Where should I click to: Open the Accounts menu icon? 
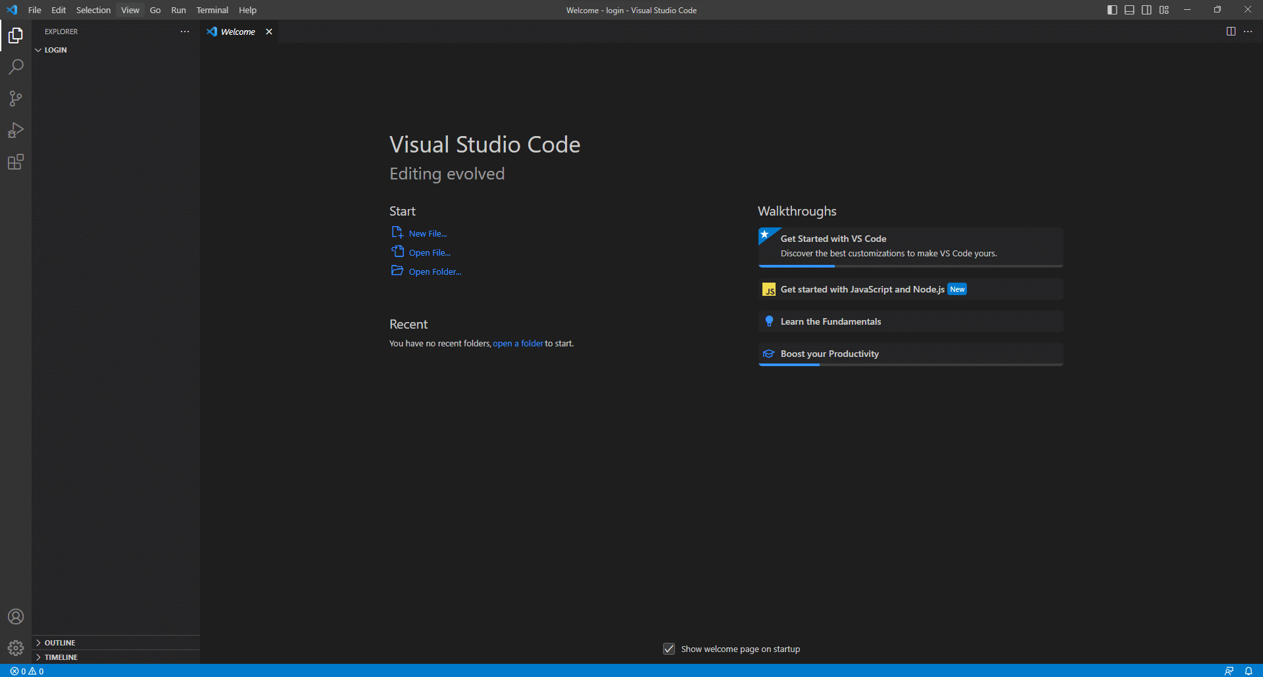pos(16,617)
